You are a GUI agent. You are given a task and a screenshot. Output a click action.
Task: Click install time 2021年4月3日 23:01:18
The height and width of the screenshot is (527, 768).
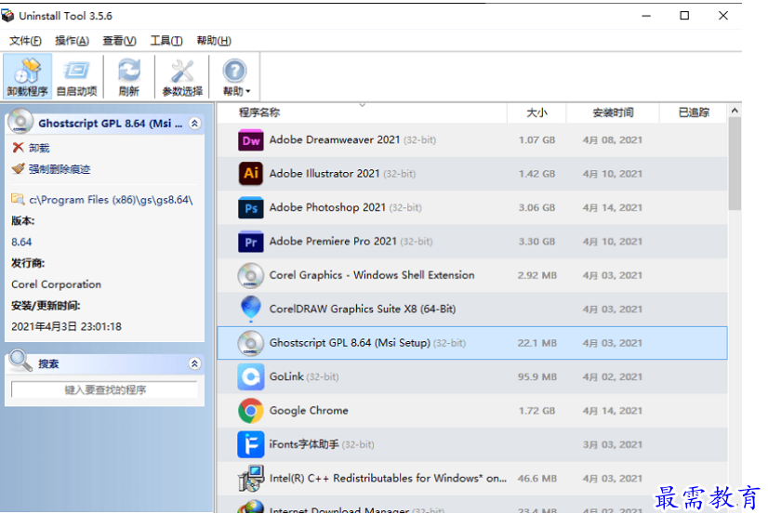(66, 326)
